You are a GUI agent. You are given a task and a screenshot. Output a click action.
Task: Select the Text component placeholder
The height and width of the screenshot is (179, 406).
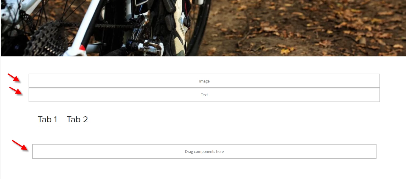pos(204,95)
